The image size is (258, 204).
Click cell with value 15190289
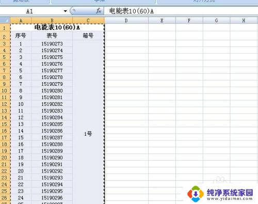click(x=52, y=151)
